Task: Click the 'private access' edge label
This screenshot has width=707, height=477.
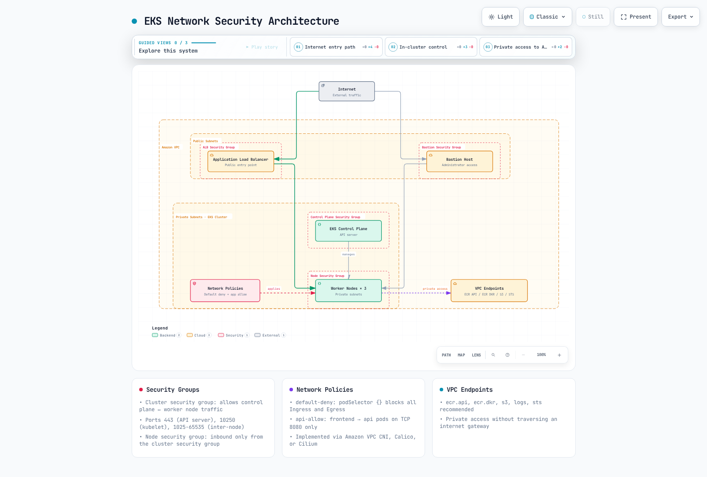Action: pyautogui.click(x=435, y=289)
